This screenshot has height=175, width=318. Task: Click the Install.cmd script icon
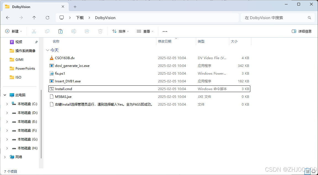pyautogui.click(x=51, y=89)
